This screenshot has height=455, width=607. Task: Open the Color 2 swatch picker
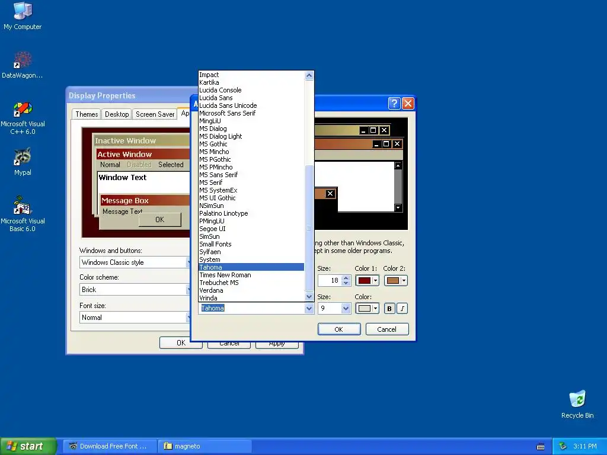[x=395, y=280]
